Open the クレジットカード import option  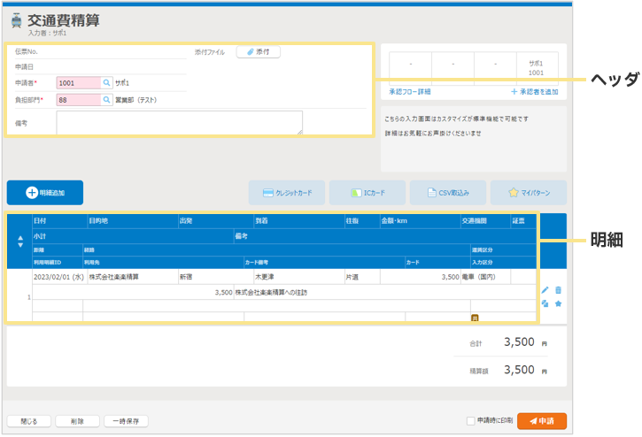287,192
